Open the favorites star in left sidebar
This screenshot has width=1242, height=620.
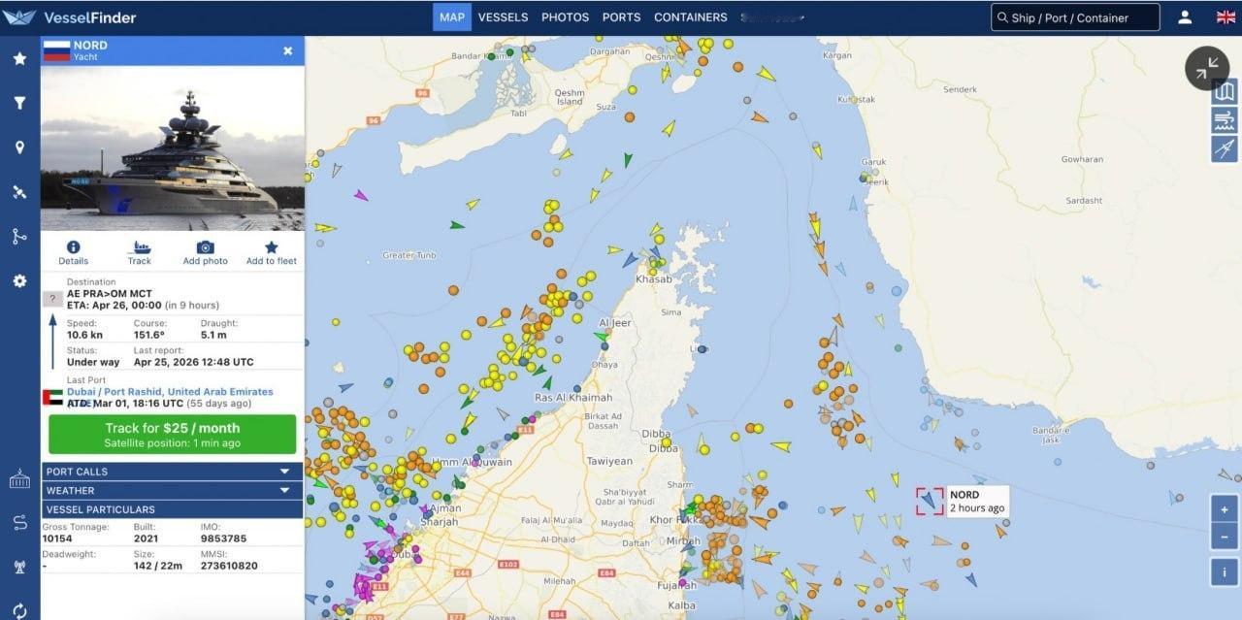pos(19,58)
